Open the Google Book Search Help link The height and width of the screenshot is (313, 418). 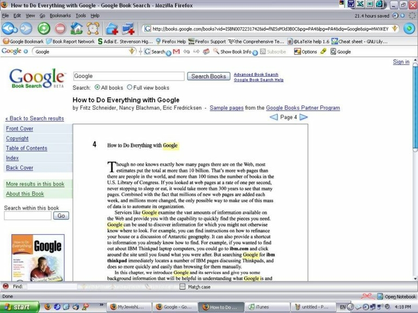[x=259, y=79]
